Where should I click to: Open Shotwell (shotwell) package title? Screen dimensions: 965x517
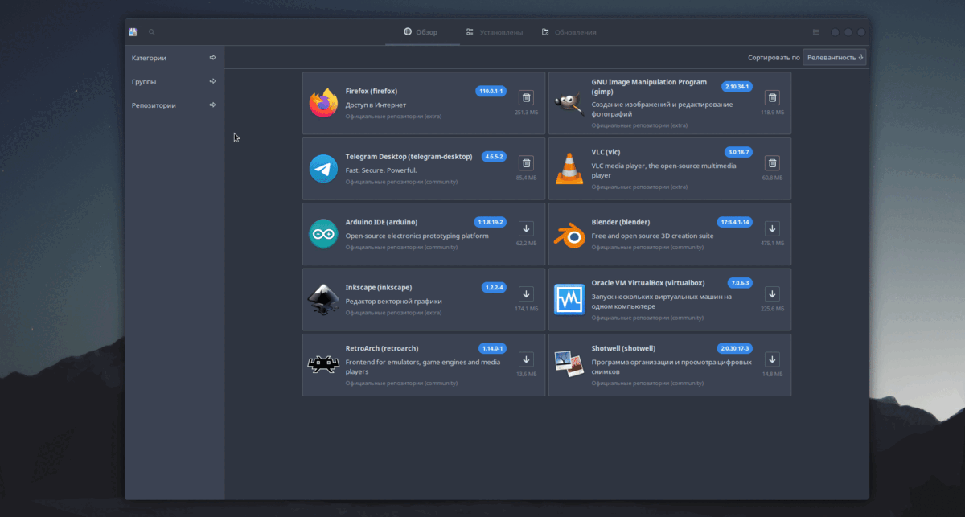click(624, 348)
